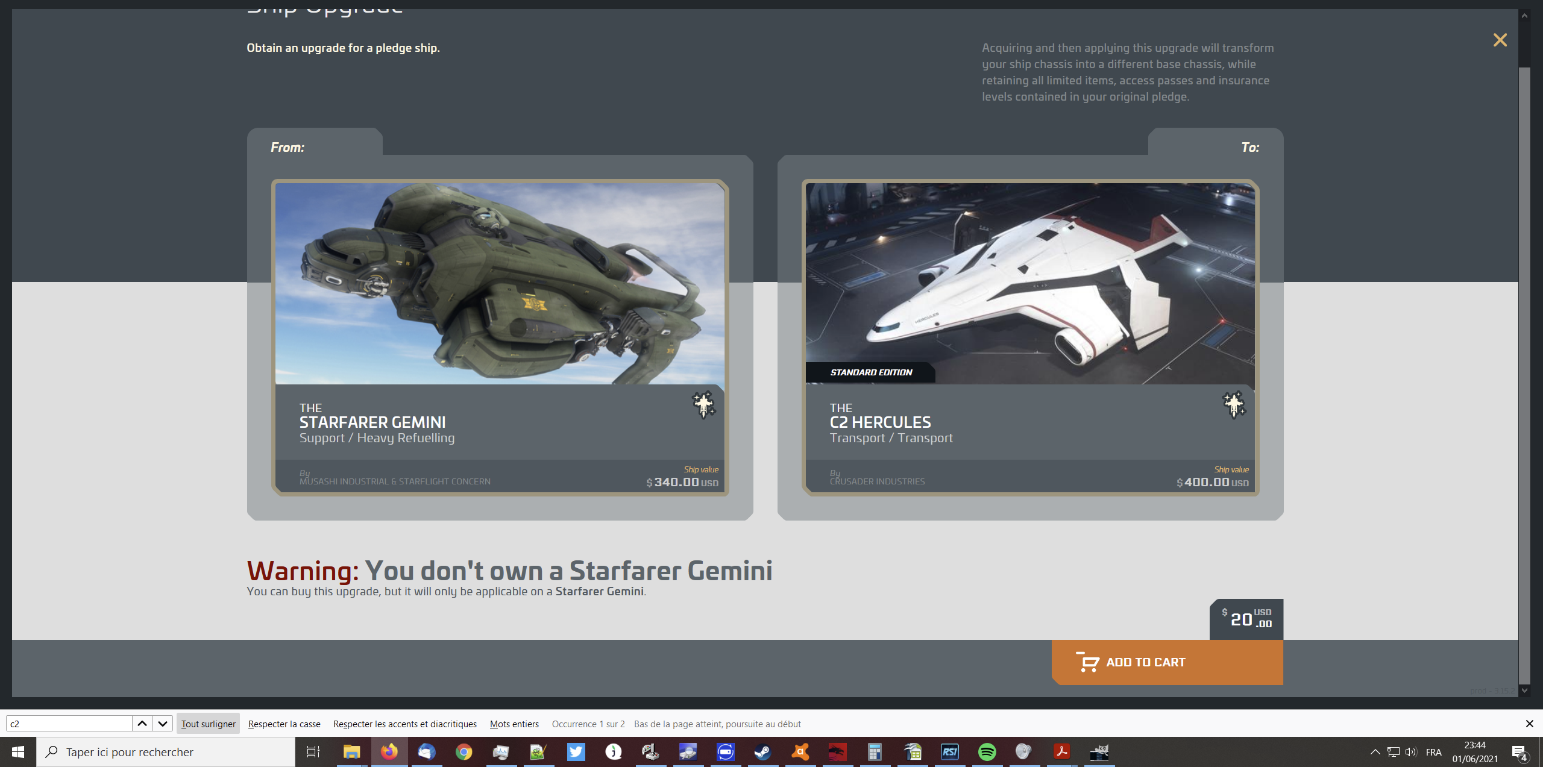Screen dimensions: 1543x767
Task: Show hidden system tray icons chevron
Action: click(x=1375, y=752)
